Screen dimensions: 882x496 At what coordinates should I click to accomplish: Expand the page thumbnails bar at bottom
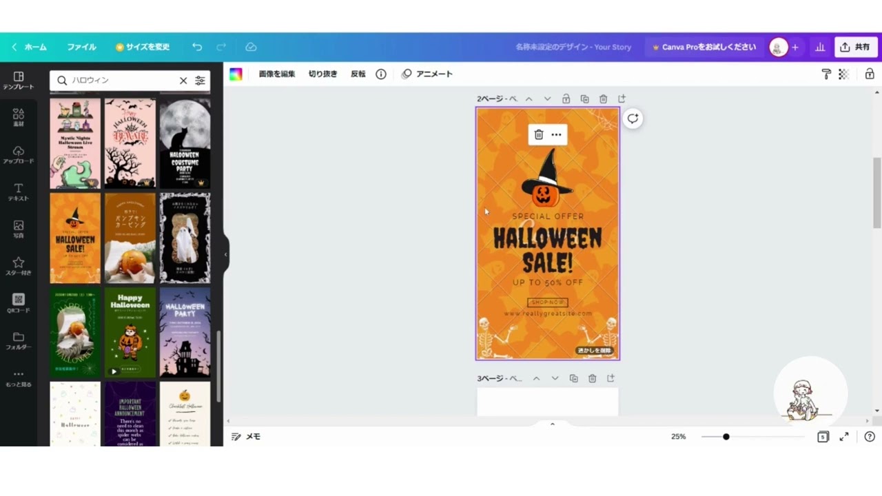(552, 424)
